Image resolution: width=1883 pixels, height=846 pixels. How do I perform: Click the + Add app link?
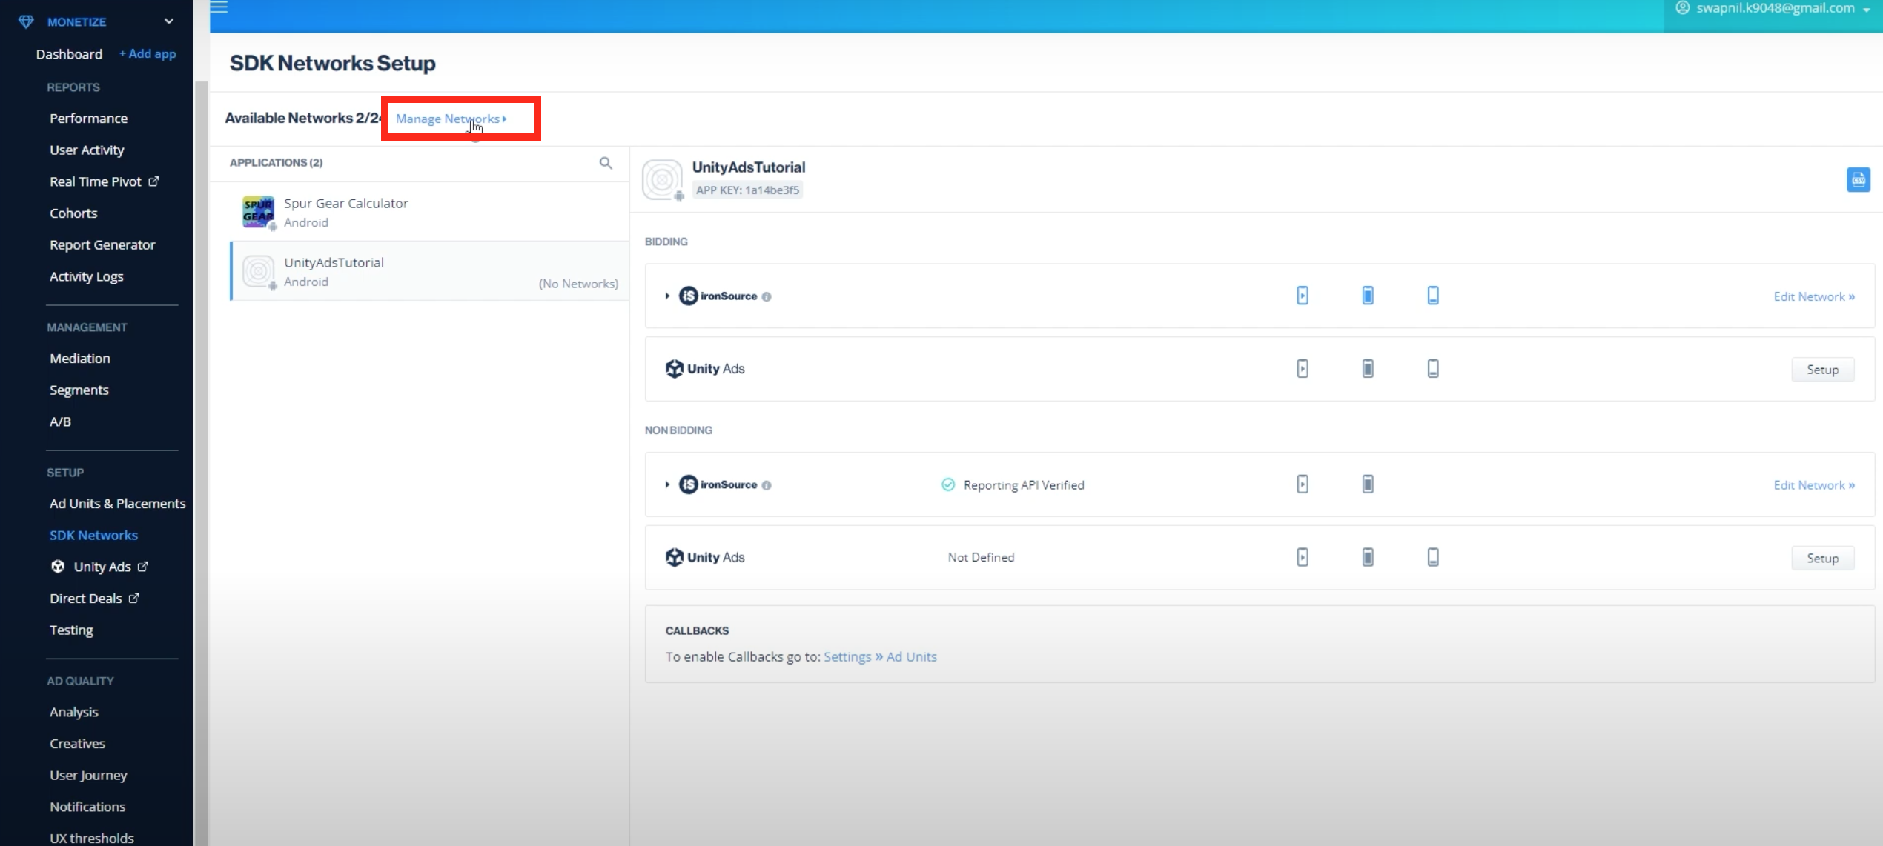point(148,54)
